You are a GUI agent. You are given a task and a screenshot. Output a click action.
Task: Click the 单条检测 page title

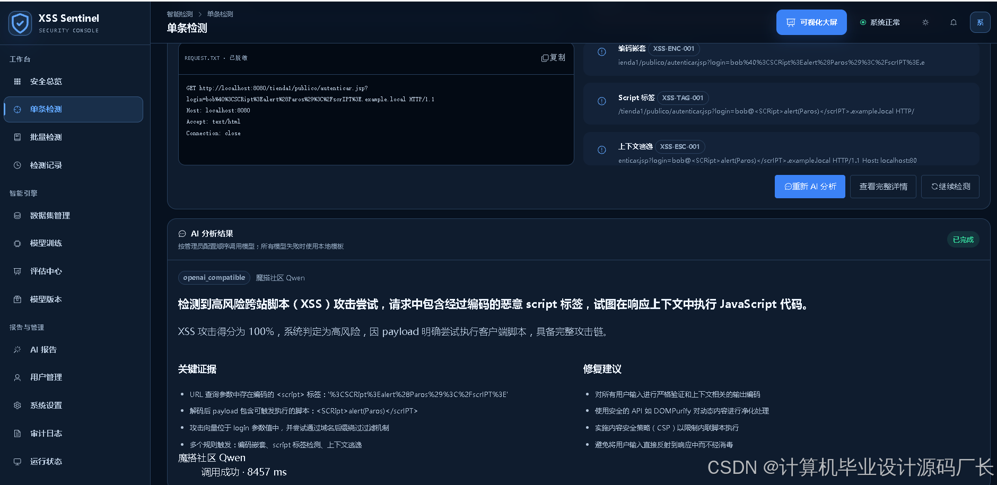tap(187, 28)
